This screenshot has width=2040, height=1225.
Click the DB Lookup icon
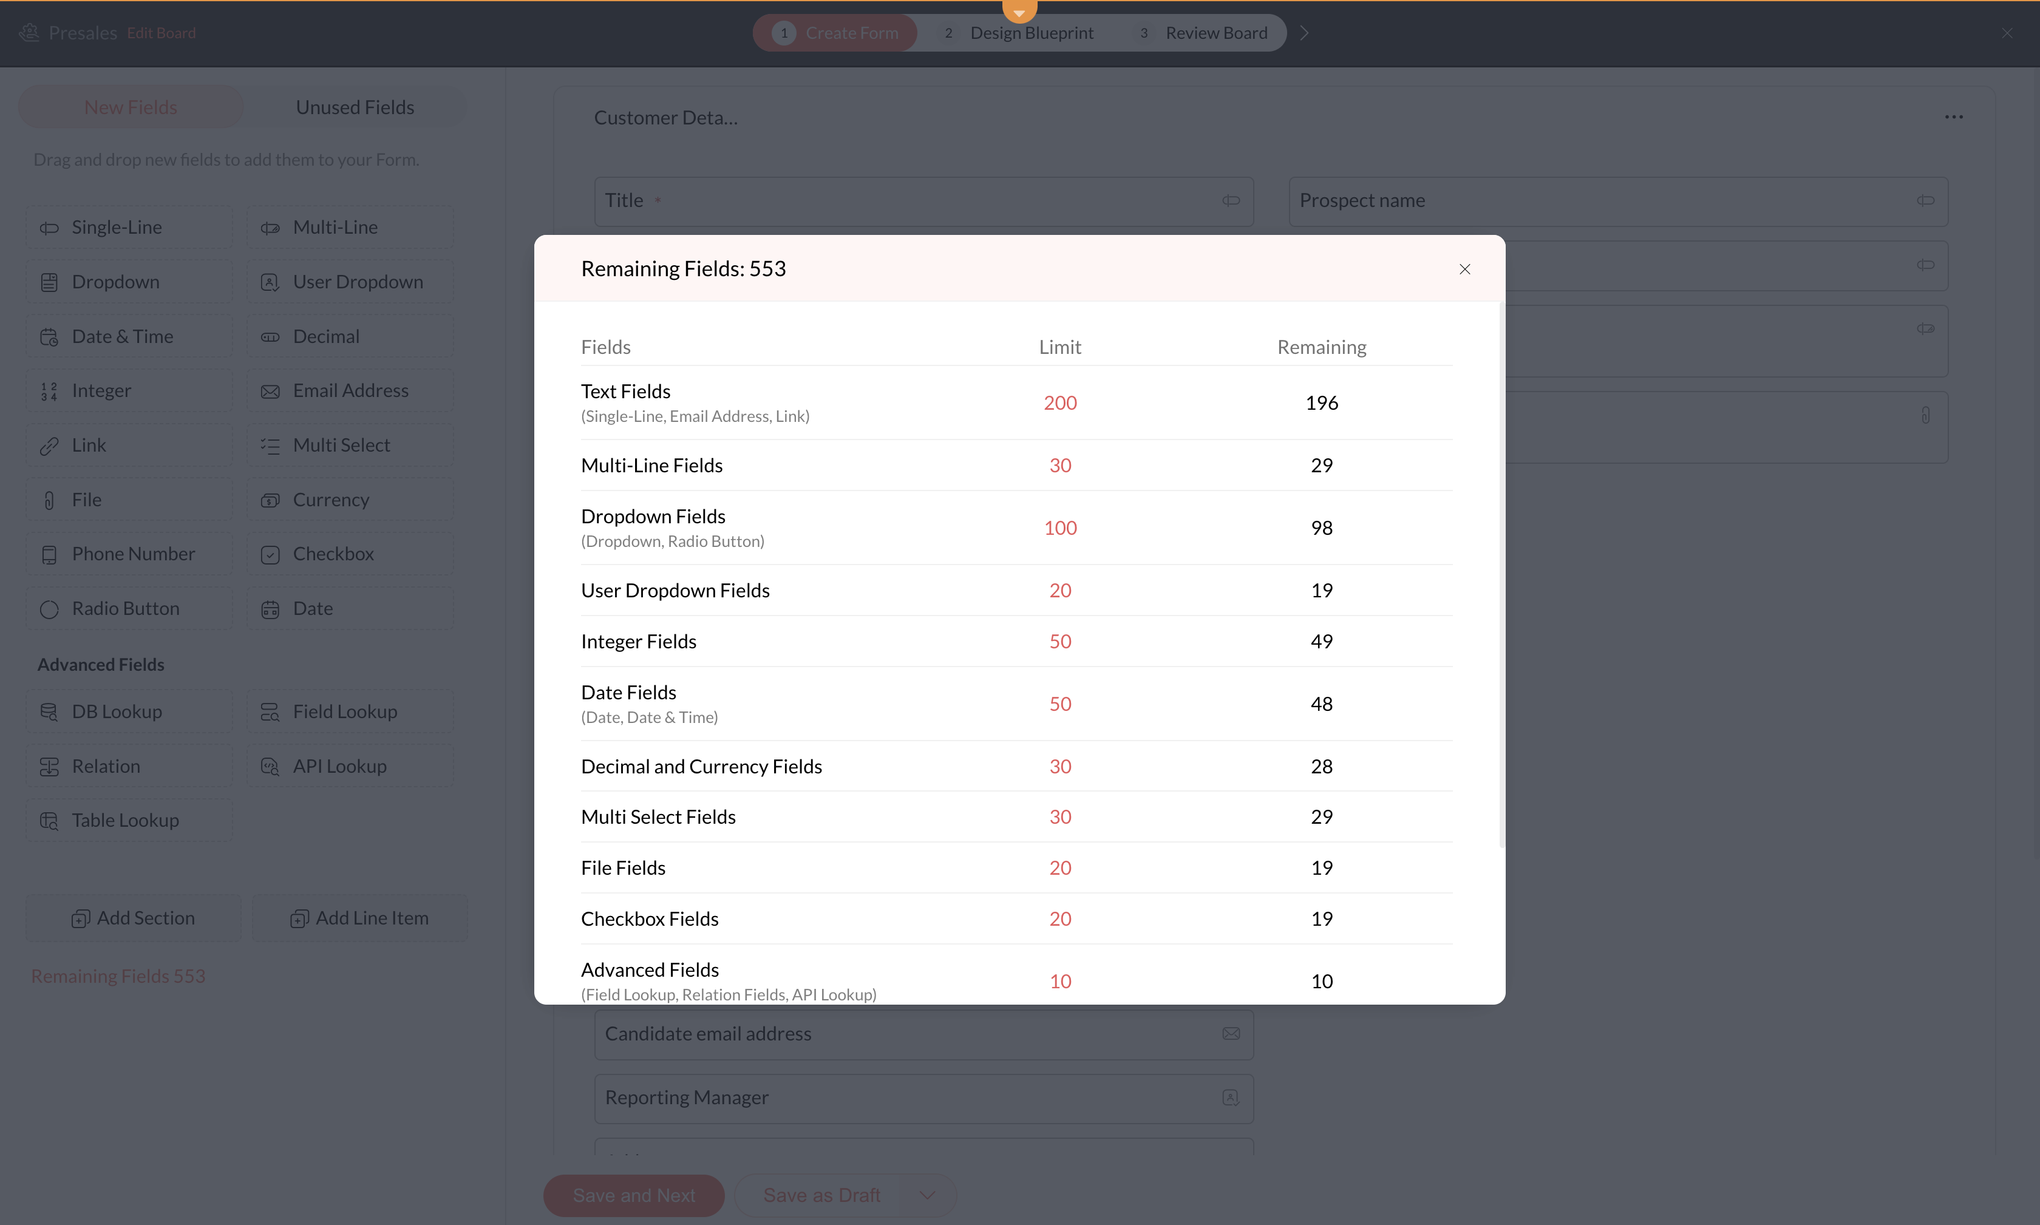[x=50, y=711]
